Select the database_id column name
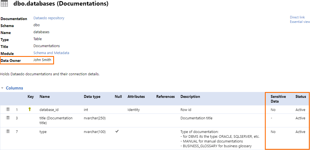Viewport: 310px width, 150px height. [49, 110]
